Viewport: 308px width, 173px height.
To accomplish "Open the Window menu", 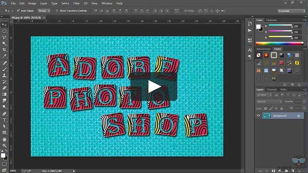I will pyautogui.click(x=107, y=3).
